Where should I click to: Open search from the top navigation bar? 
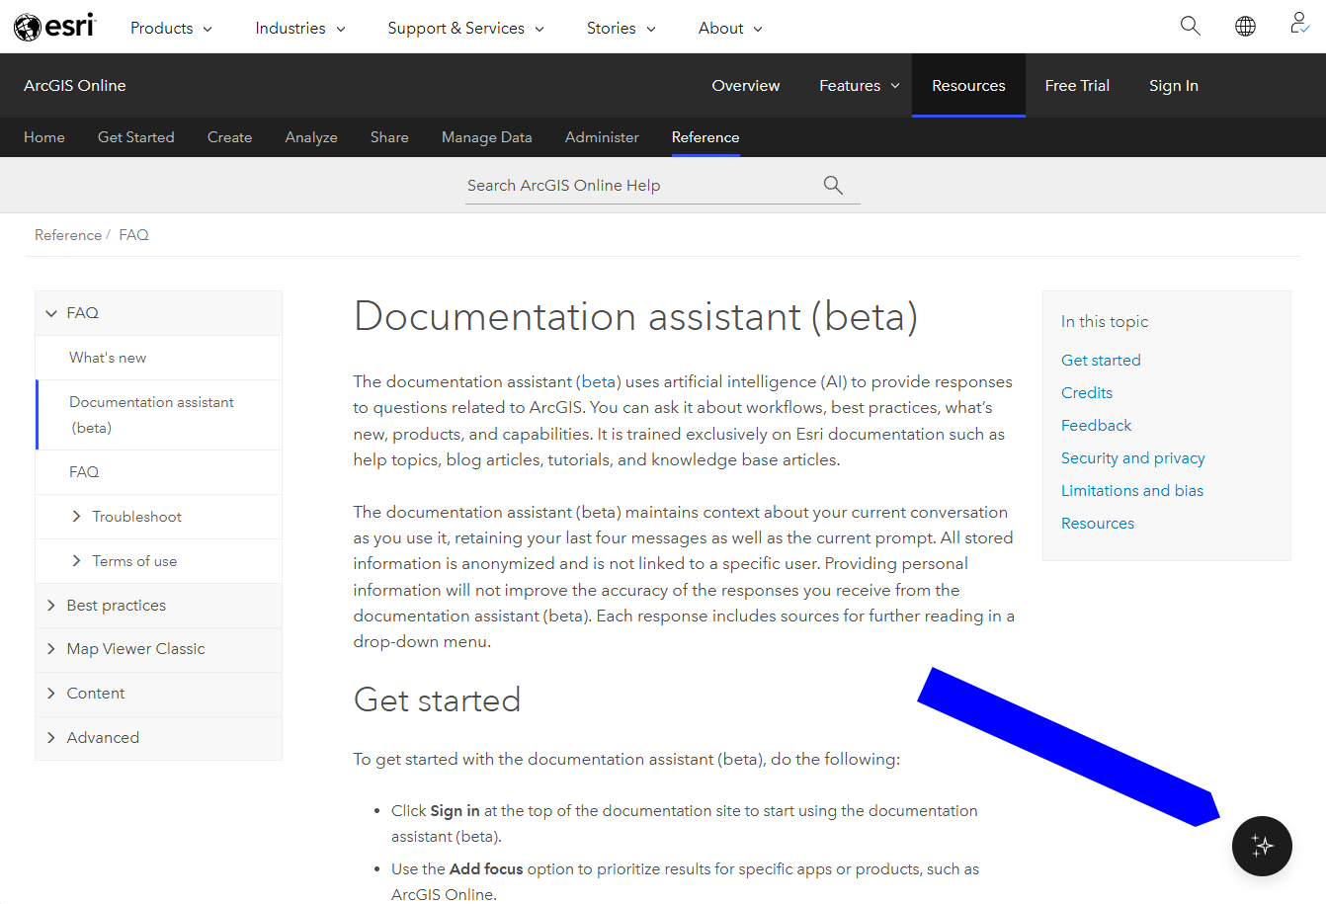pos(1190,26)
